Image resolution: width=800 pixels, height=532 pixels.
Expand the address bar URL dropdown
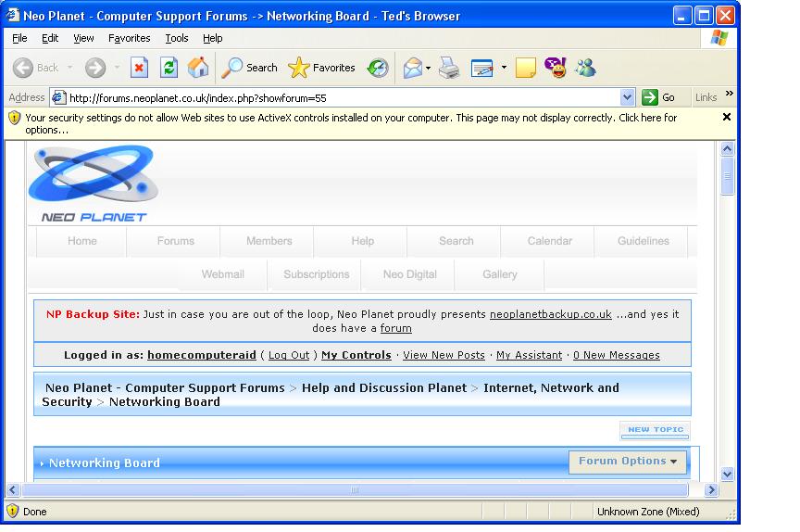tap(627, 97)
